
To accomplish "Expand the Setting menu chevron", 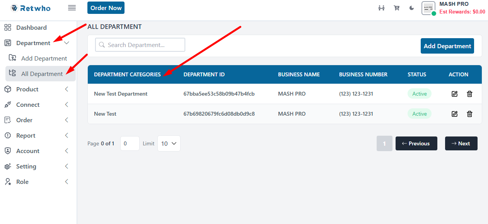I will tap(67, 166).
